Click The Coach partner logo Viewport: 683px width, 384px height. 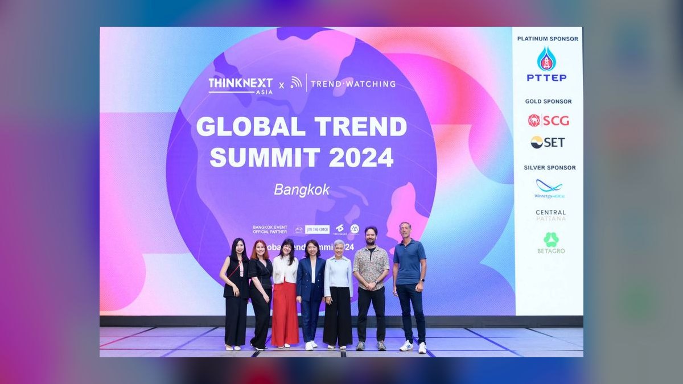[317, 229]
